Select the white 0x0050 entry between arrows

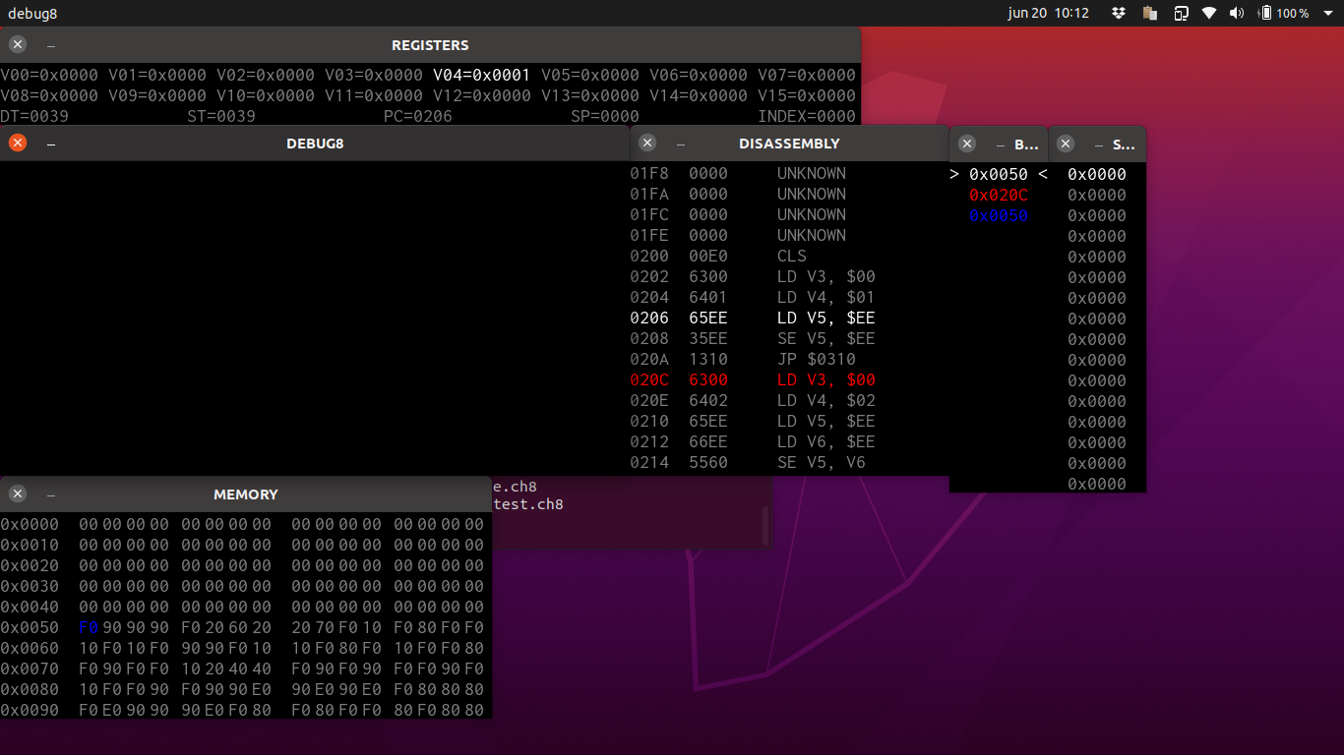(999, 174)
